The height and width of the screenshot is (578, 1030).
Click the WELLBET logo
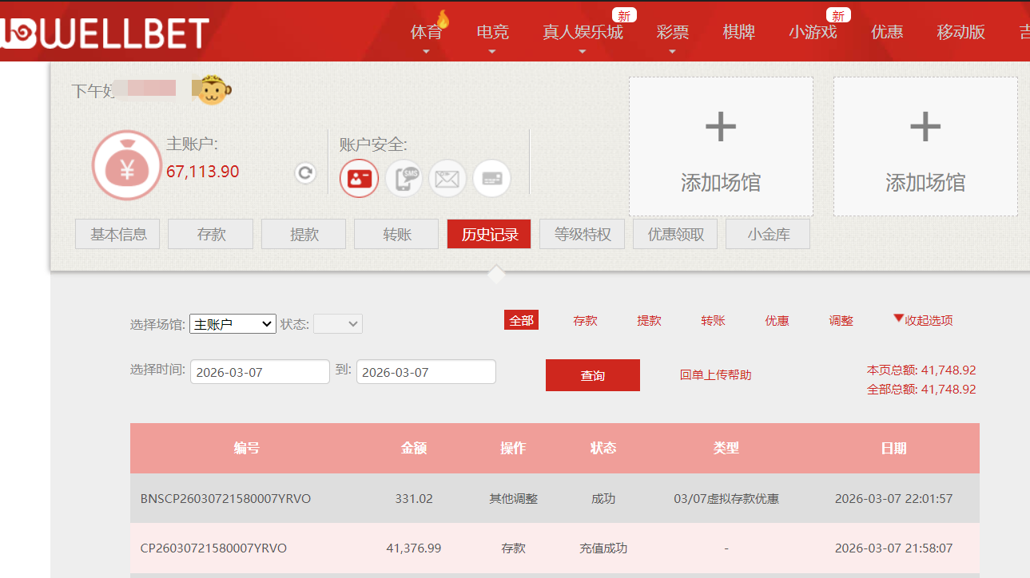point(104,32)
